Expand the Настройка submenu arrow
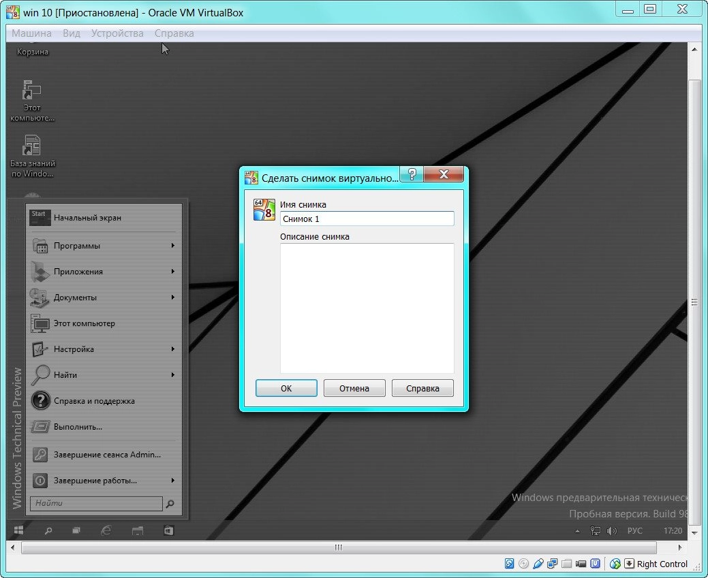 click(x=173, y=349)
